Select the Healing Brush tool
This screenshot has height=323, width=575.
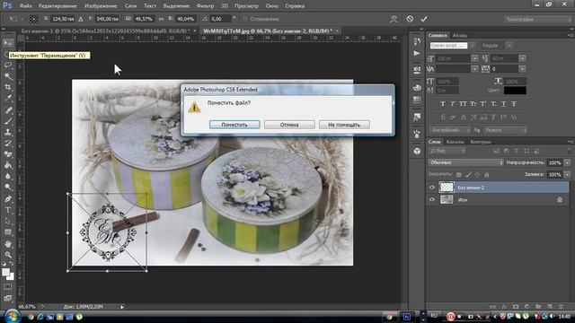point(8,109)
